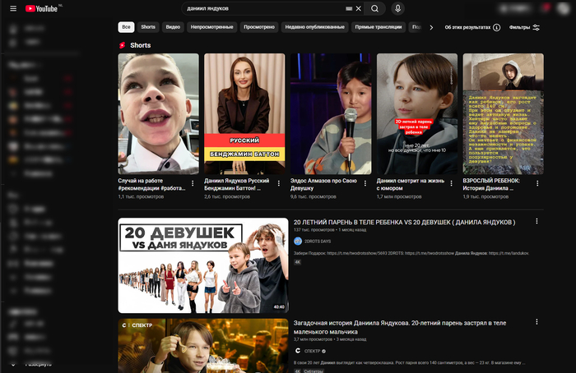
Task: Select the Видео filter chip
Action: pos(173,27)
